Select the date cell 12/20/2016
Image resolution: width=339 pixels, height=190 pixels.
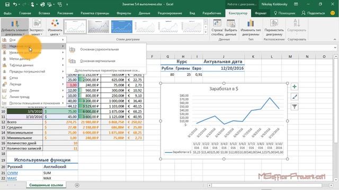(x=224, y=68)
